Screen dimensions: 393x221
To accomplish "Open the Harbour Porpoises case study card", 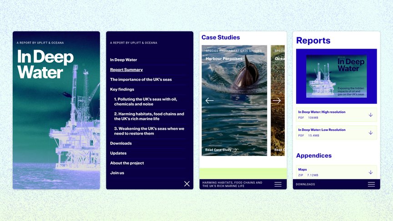I will (x=234, y=100).
